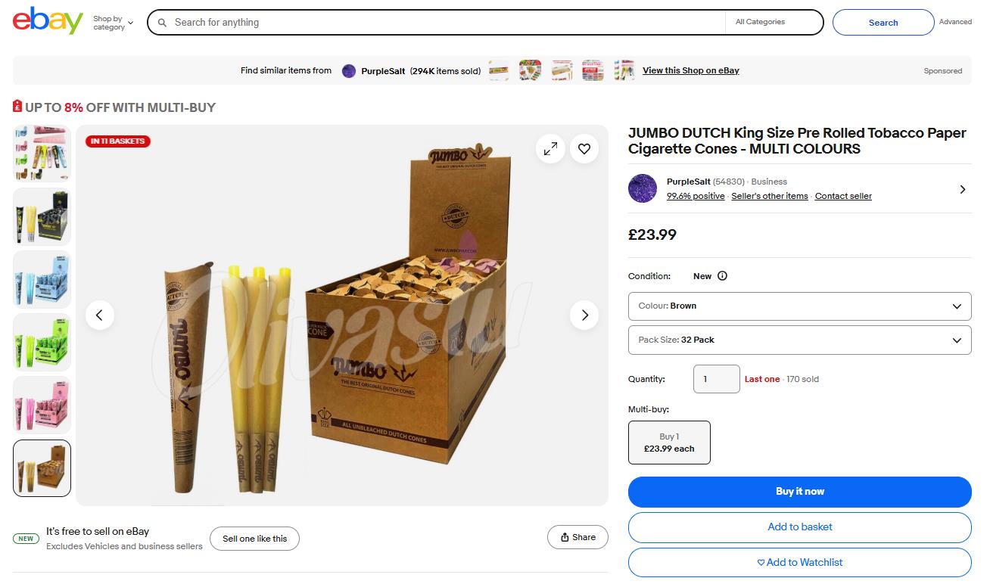Open View this Shop on eBay link
The width and height of the screenshot is (990, 584).
tap(690, 70)
